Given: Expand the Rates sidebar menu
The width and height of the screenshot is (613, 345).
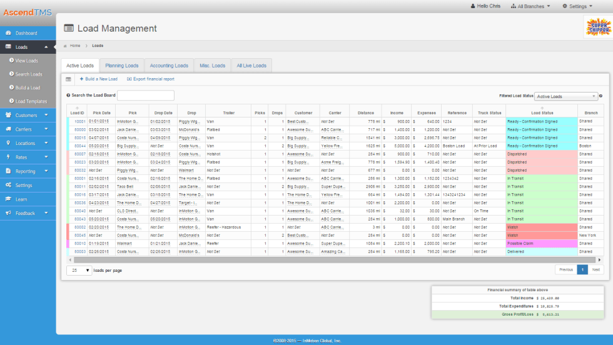Looking at the screenshot, I should 46,157.
